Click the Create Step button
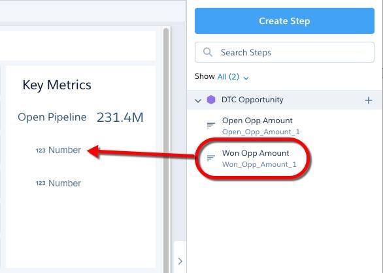The width and height of the screenshot is (383, 273). tap(284, 21)
